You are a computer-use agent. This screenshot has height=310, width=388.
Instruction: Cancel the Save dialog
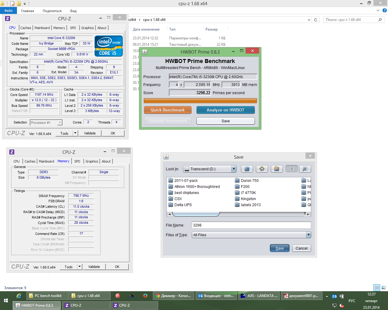coord(302,248)
